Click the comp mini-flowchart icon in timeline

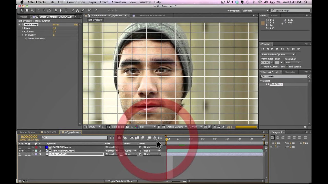pyautogui.click(x=112, y=138)
